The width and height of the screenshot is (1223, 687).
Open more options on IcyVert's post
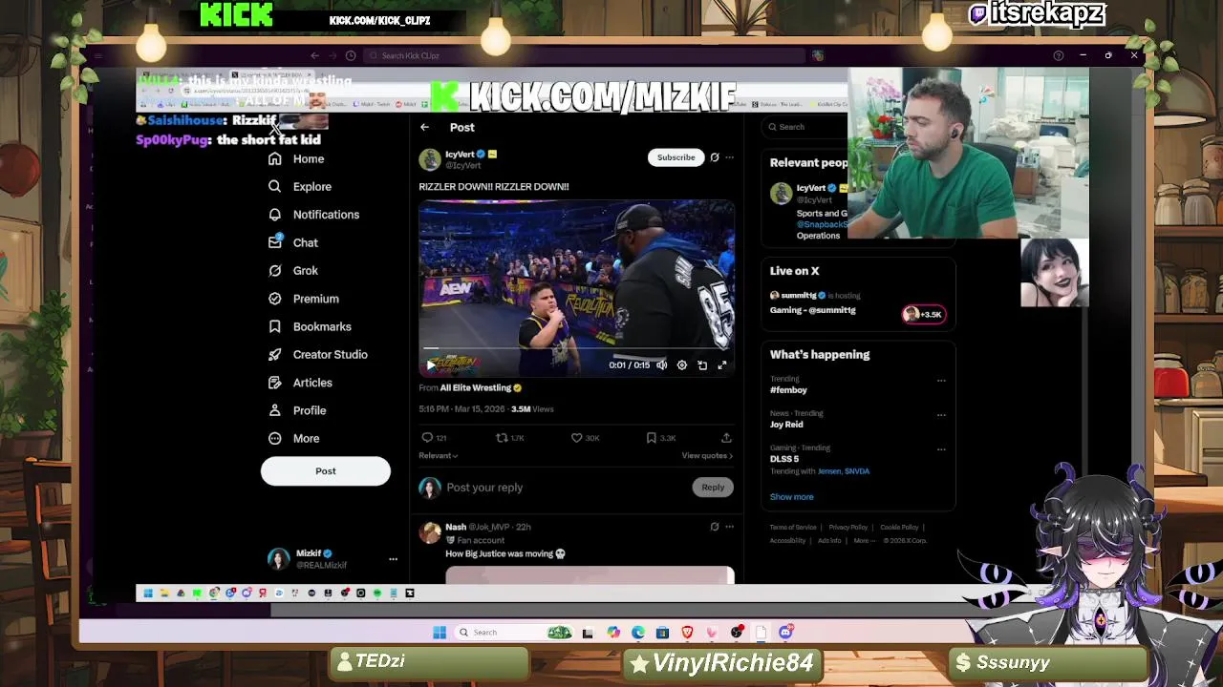point(729,157)
